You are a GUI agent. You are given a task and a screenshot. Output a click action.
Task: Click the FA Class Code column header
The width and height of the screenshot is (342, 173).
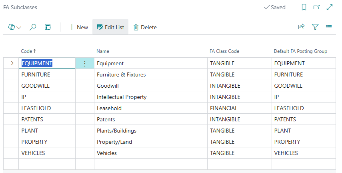pos(224,51)
